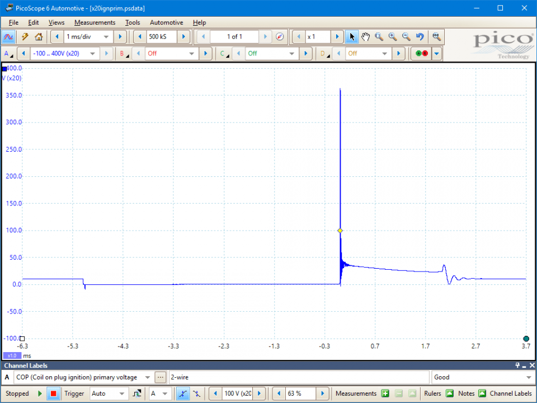Click the x1.0 time axis scale label
The height and width of the screenshot is (403, 537).
(12, 356)
